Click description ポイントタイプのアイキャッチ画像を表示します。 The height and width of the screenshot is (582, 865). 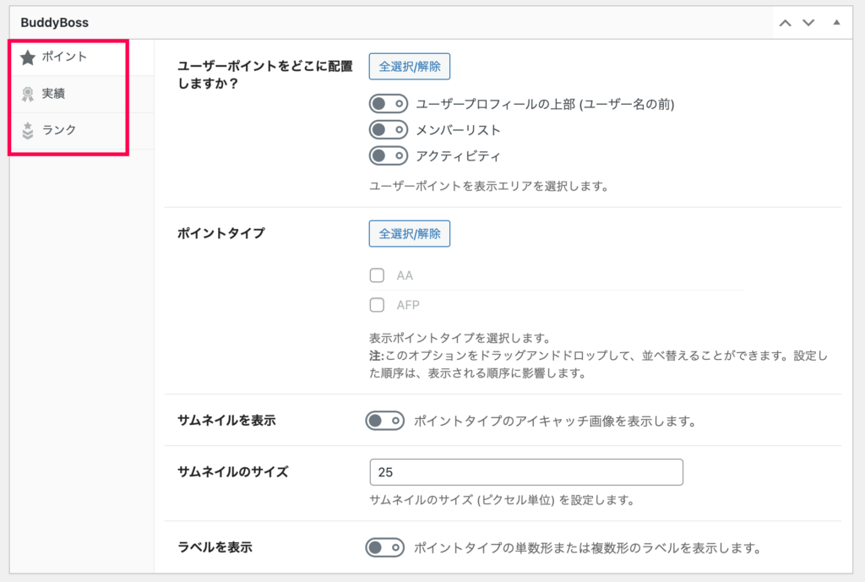point(555,422)
